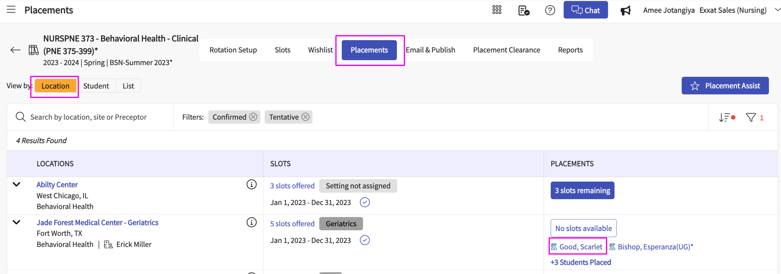
Task: Open the announcements megaphone icon
Action: point(625,10)
